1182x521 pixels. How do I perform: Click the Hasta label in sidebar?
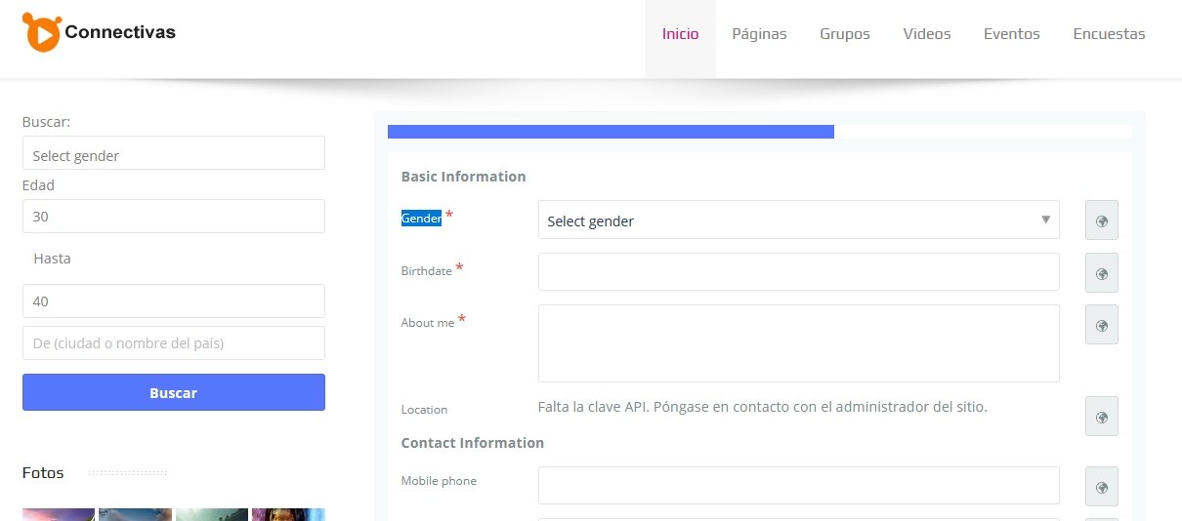(52, 259)
